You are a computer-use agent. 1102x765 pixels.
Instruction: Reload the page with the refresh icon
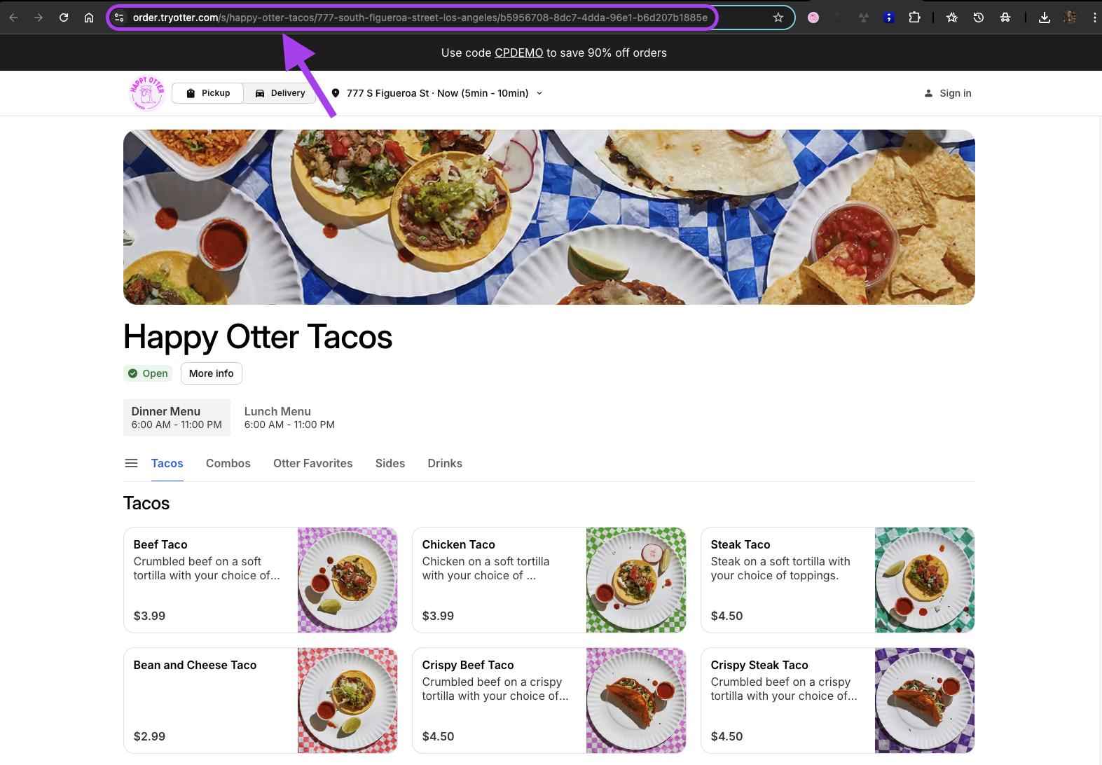click(x=64, y=18)
